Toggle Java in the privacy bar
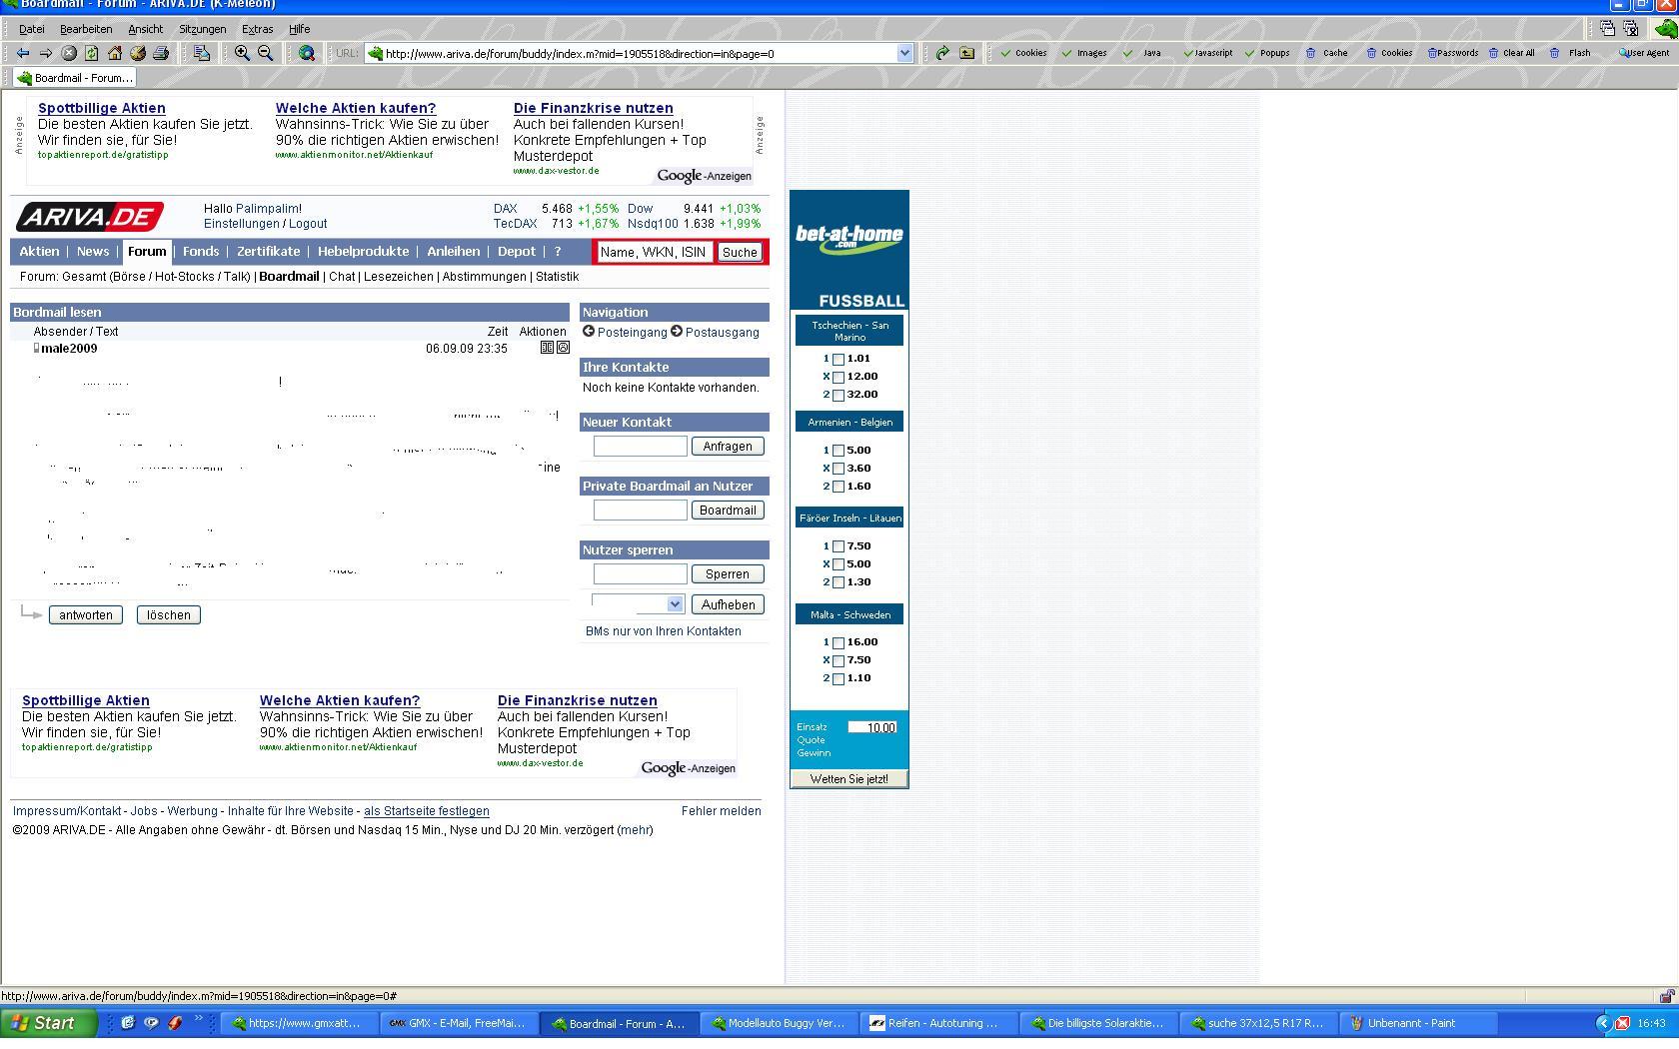This screenshot has width=1679, height=1049. pyautogui.click(x=1142, y=53)
